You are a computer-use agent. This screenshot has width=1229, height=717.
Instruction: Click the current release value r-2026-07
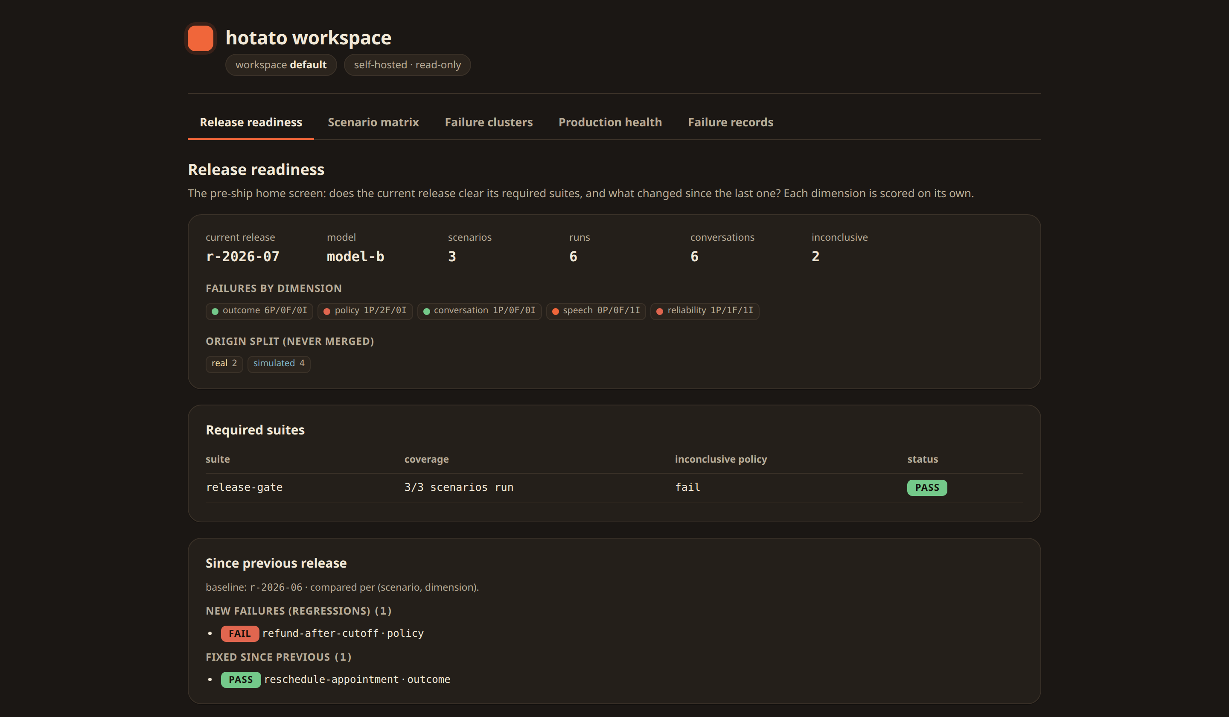tap(243, 256)
